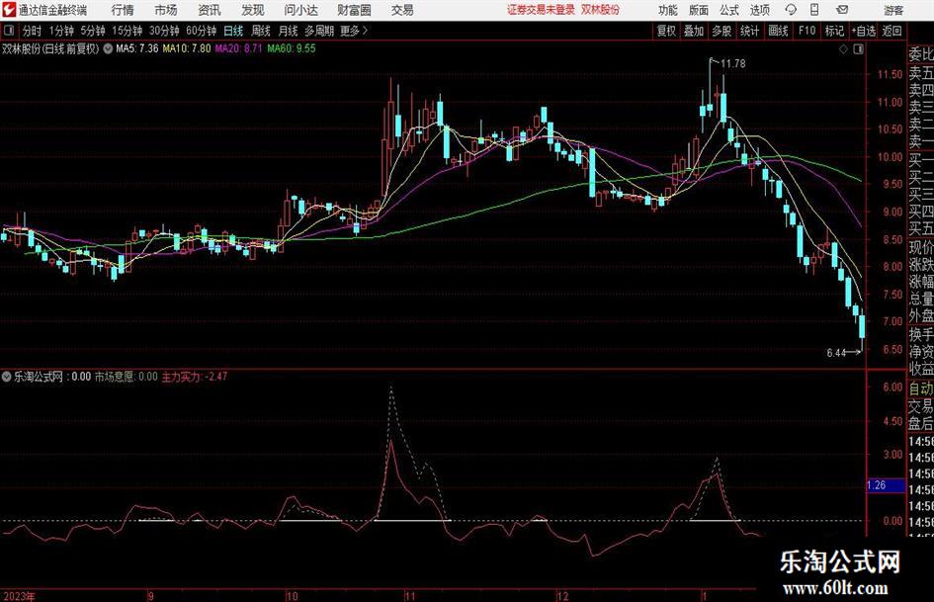Click the MA20: 8.71 label
Image resolution: width=934 pixels, height=602 pixels.
coord(239,48)
